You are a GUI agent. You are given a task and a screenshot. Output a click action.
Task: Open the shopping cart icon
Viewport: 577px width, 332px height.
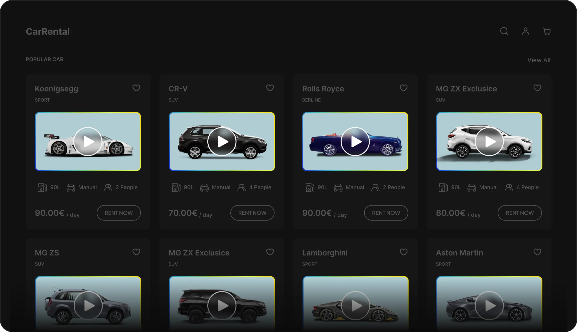(x=546, y=31)
